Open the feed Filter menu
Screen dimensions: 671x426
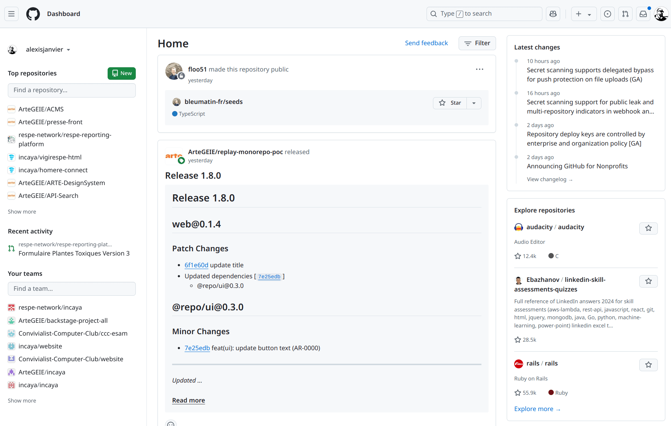click(477, 43)
